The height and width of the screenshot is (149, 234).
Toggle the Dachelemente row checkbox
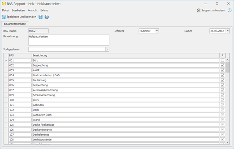(x=223, y=135)
